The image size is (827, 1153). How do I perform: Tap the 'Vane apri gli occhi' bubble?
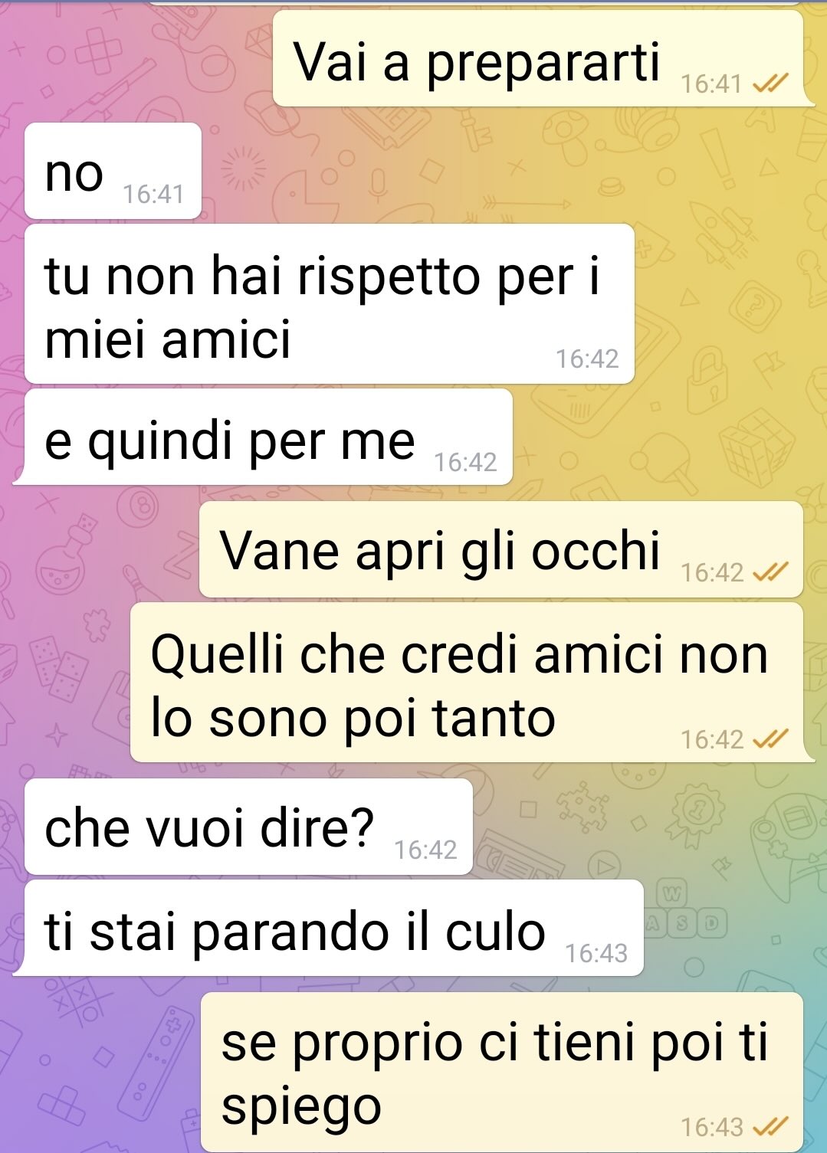[x=501, y=549]
